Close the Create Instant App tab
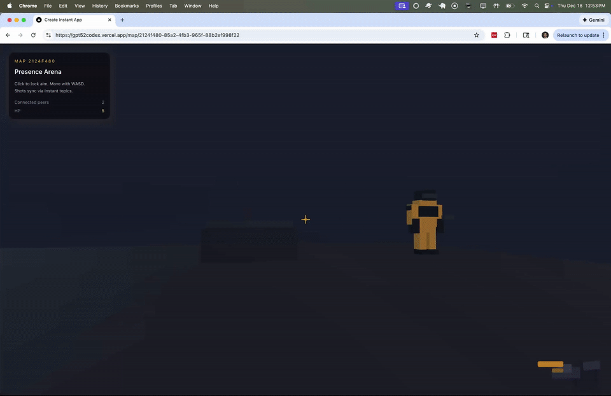 point(109,20)
